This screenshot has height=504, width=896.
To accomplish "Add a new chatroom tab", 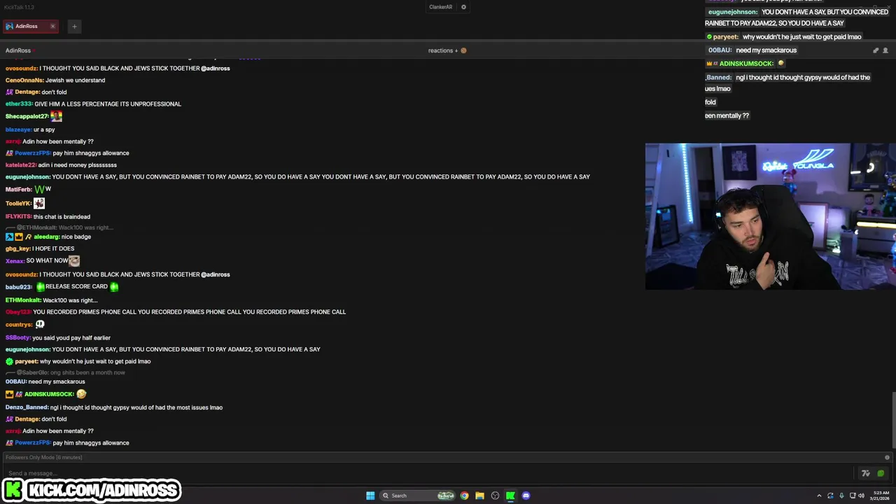I will pyautogui.click(x=74, y=27).
